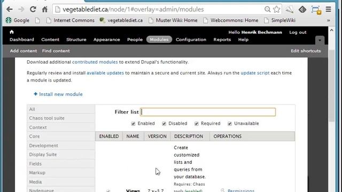This screenshot has height=192, width=342.
Task: Open the Content admin menu
Action: click(50, 39)
